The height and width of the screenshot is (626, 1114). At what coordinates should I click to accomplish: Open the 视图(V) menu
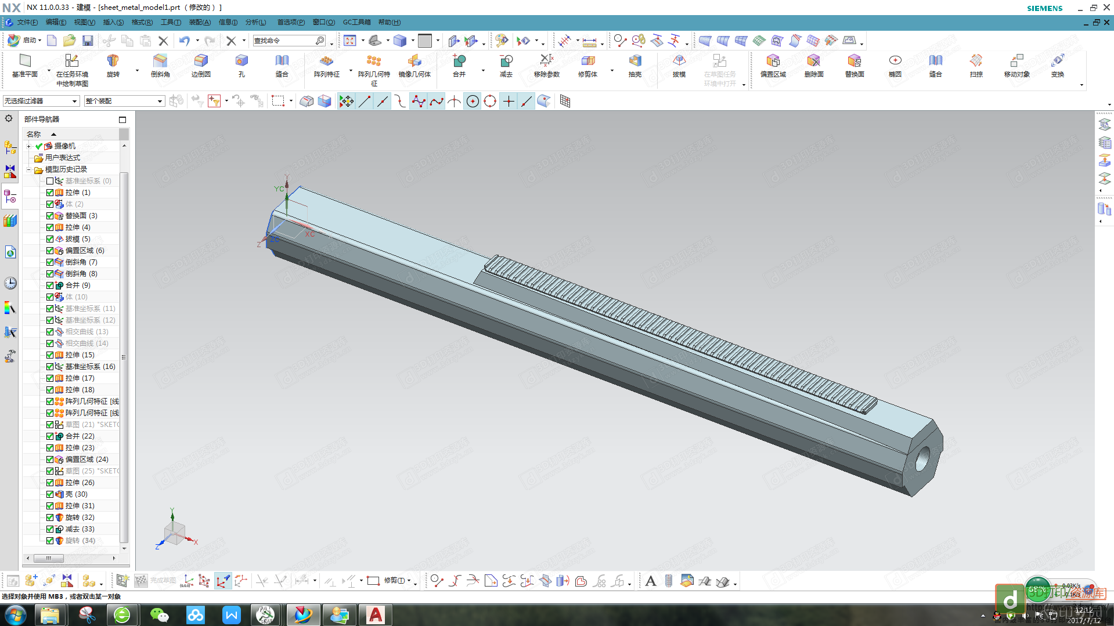84,22
